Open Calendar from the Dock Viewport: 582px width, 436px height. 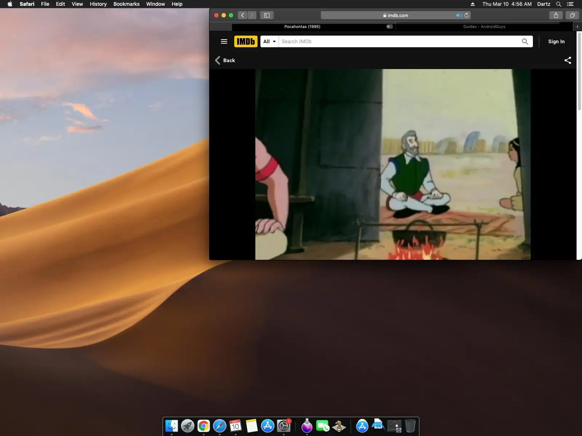[x=236, y=425]
